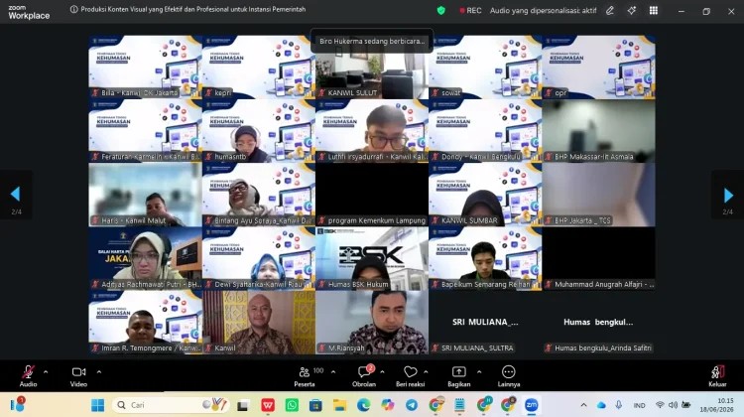The height and width of the screenshot is (417, 744).
Task: Select the Humas BSK Hukum video tile
Action: point(372,259)
